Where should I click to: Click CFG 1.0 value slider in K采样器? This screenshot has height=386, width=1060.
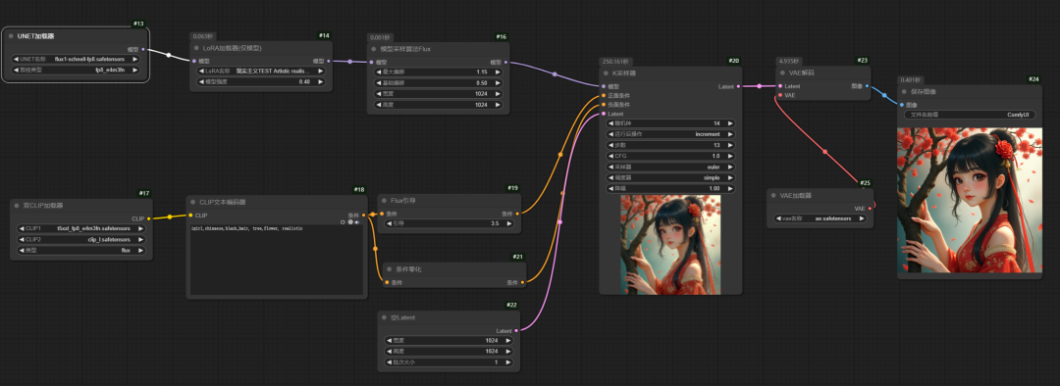tap(670, 156)
